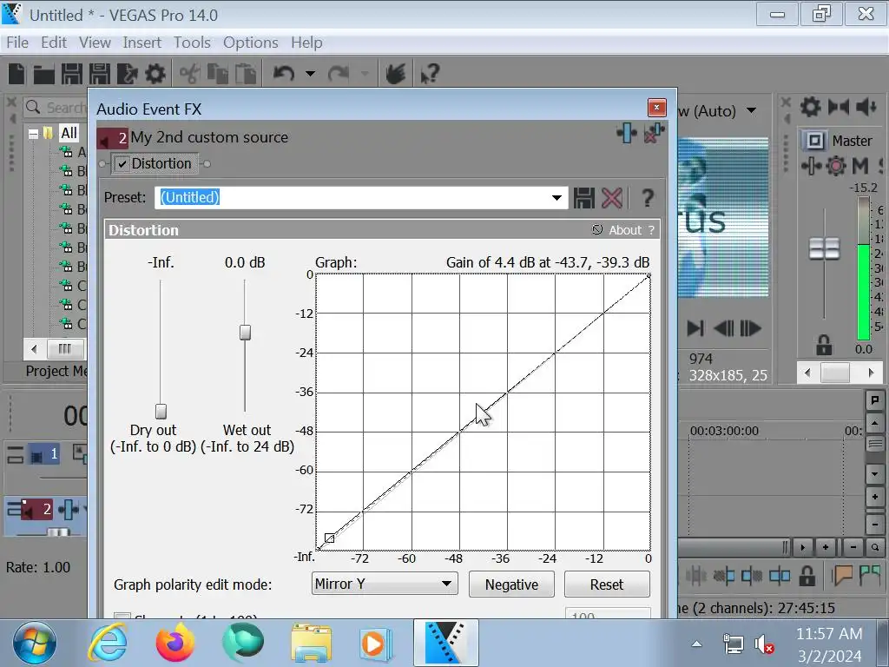Image resolution: width=889 pixels, height=667 pixels.
Task: Click the Cut scissors icon
Action: tap(189, 74)
